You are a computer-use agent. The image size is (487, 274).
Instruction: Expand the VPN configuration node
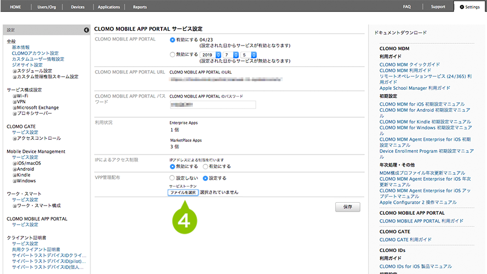(x=15, y=102)
